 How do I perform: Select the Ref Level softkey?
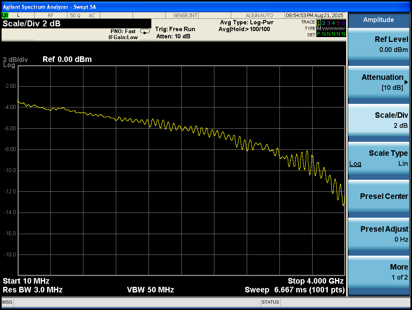378,44
